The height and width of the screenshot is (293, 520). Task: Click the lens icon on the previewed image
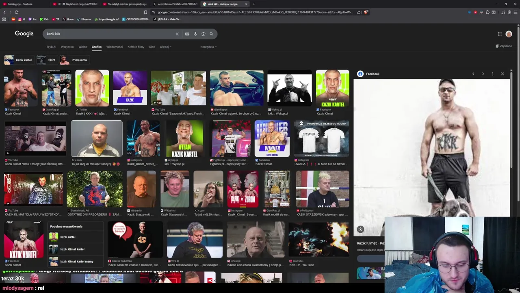tap(360, 230)
